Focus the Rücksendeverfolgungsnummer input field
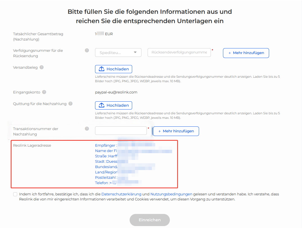 click(x=179, y=52)
